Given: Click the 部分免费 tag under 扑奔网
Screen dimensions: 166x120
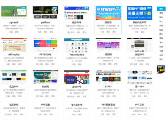Looking at the screenshot, I should [x=40, y=96].
